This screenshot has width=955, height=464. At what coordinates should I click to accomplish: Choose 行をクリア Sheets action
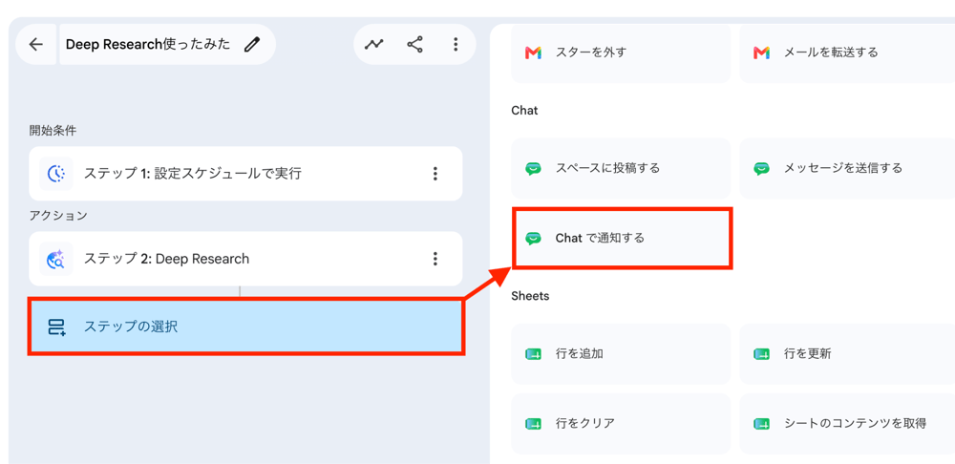click(x=621, y=423)
